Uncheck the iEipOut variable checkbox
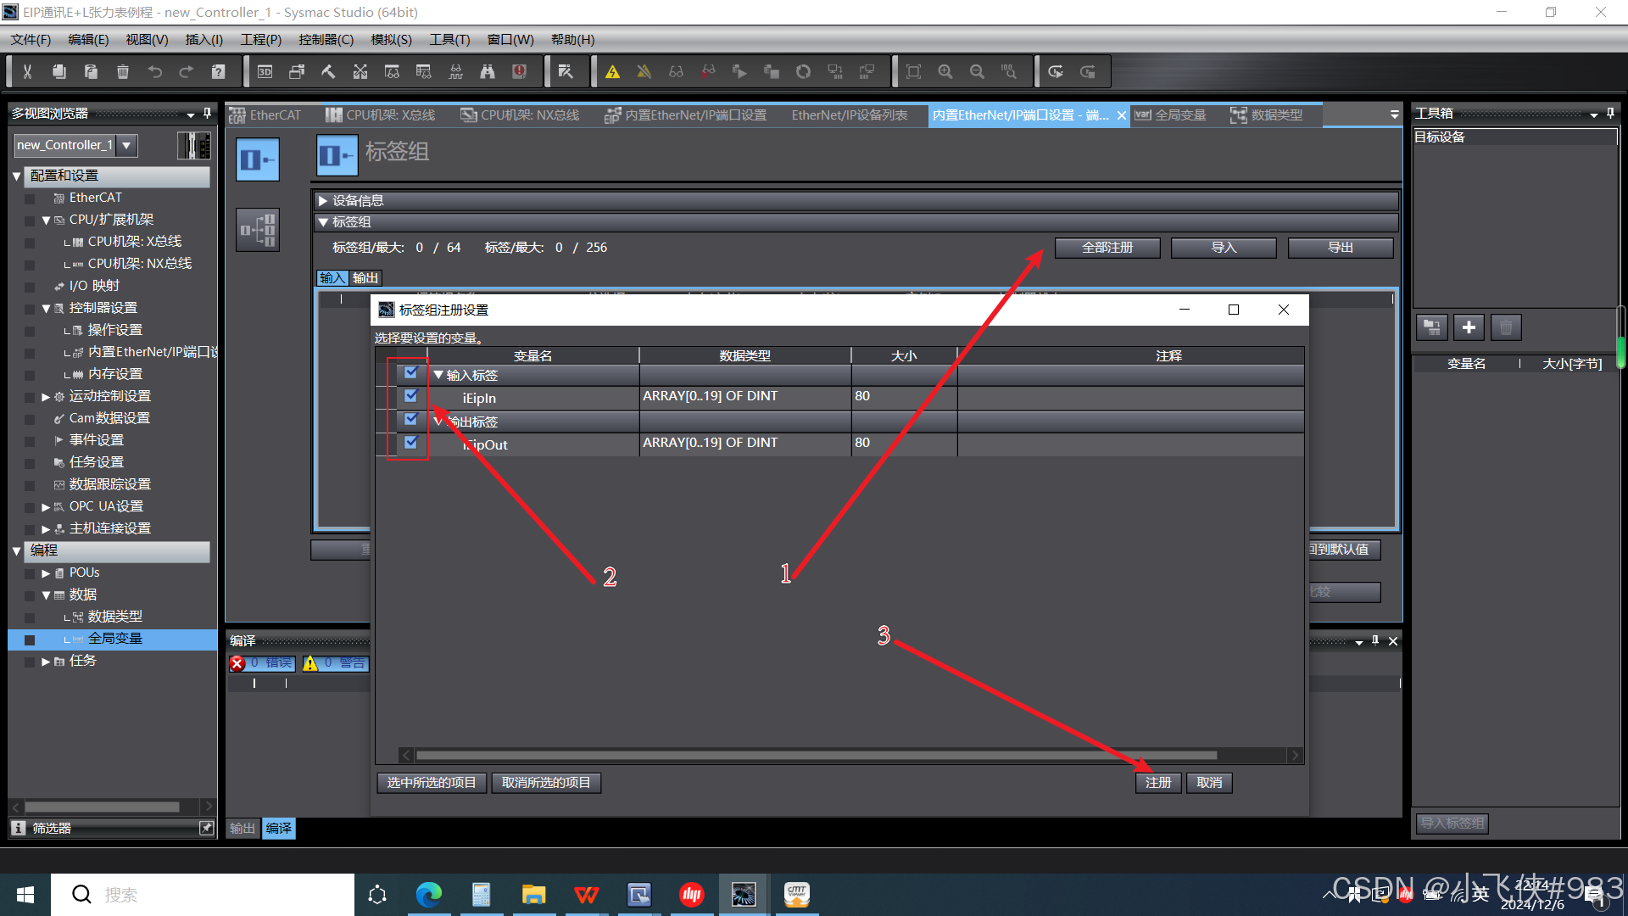 coord(411,443)
